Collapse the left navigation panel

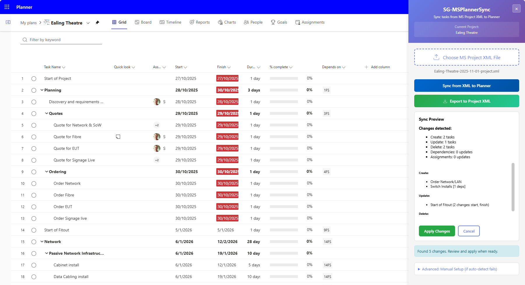[x=8, y=22]
